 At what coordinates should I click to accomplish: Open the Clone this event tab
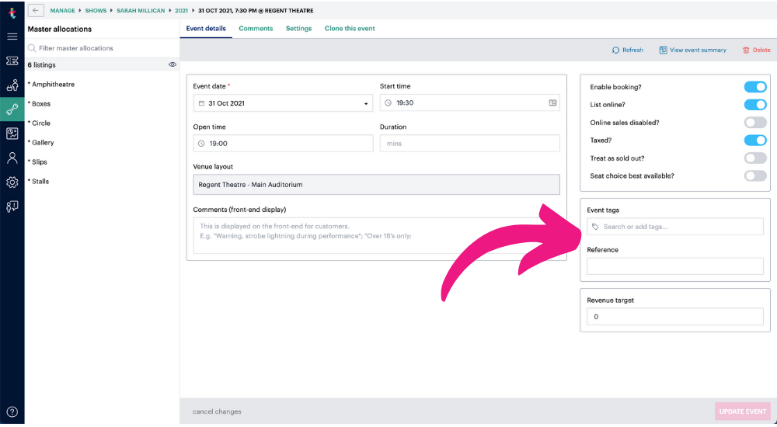(350, 29)
